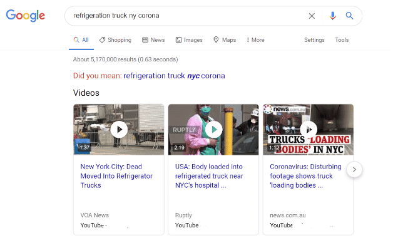393x248 pixels.
Task: Submit search with the magnifying glass icon
Action: [349, 16]
